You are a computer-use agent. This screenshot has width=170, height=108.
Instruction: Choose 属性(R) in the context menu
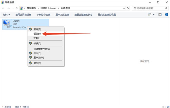click(x=46, y=63)
